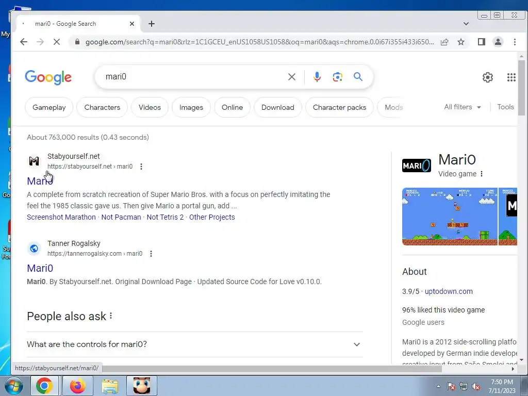Click the Mari0 knowledge panel logo

coord(417,166)
